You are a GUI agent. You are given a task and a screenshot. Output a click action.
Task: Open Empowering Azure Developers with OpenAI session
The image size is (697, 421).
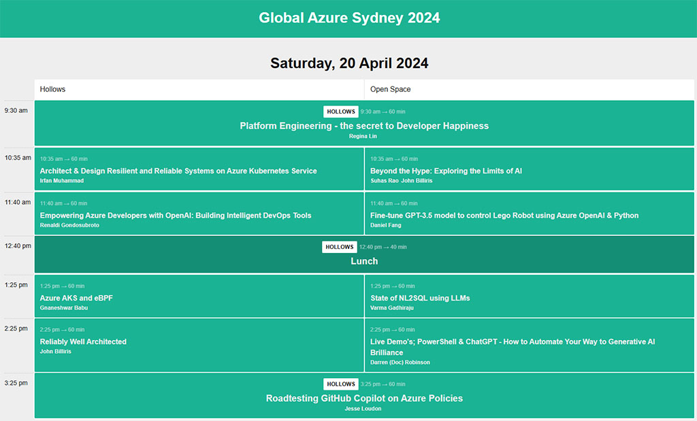[x=199, y=213]
